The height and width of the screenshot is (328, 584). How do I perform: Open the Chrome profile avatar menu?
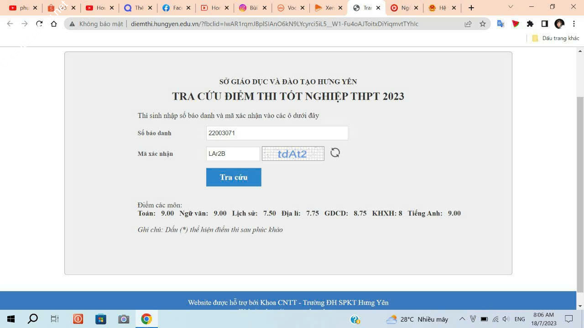point(559,24)
